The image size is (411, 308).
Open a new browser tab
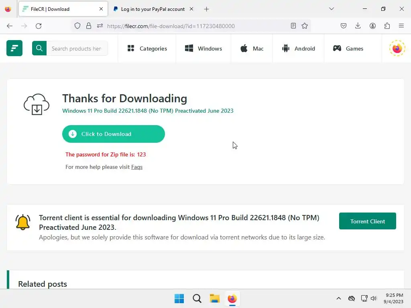[207, 9]
